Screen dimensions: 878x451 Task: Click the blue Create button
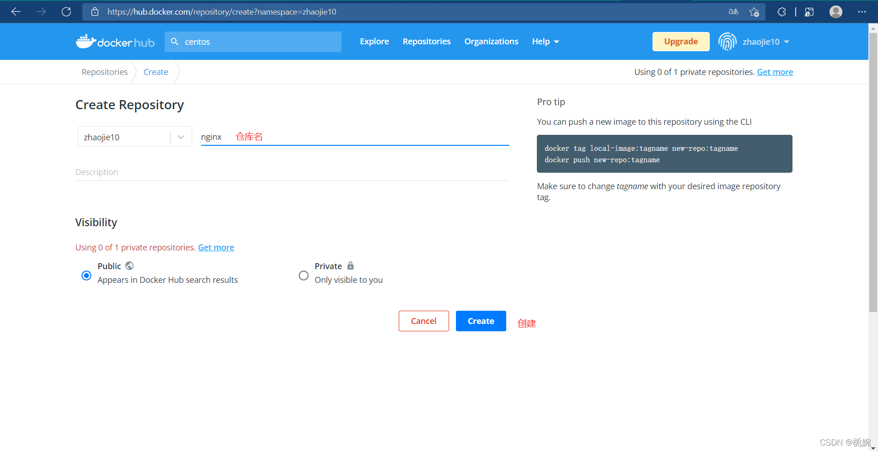(481, 321)
